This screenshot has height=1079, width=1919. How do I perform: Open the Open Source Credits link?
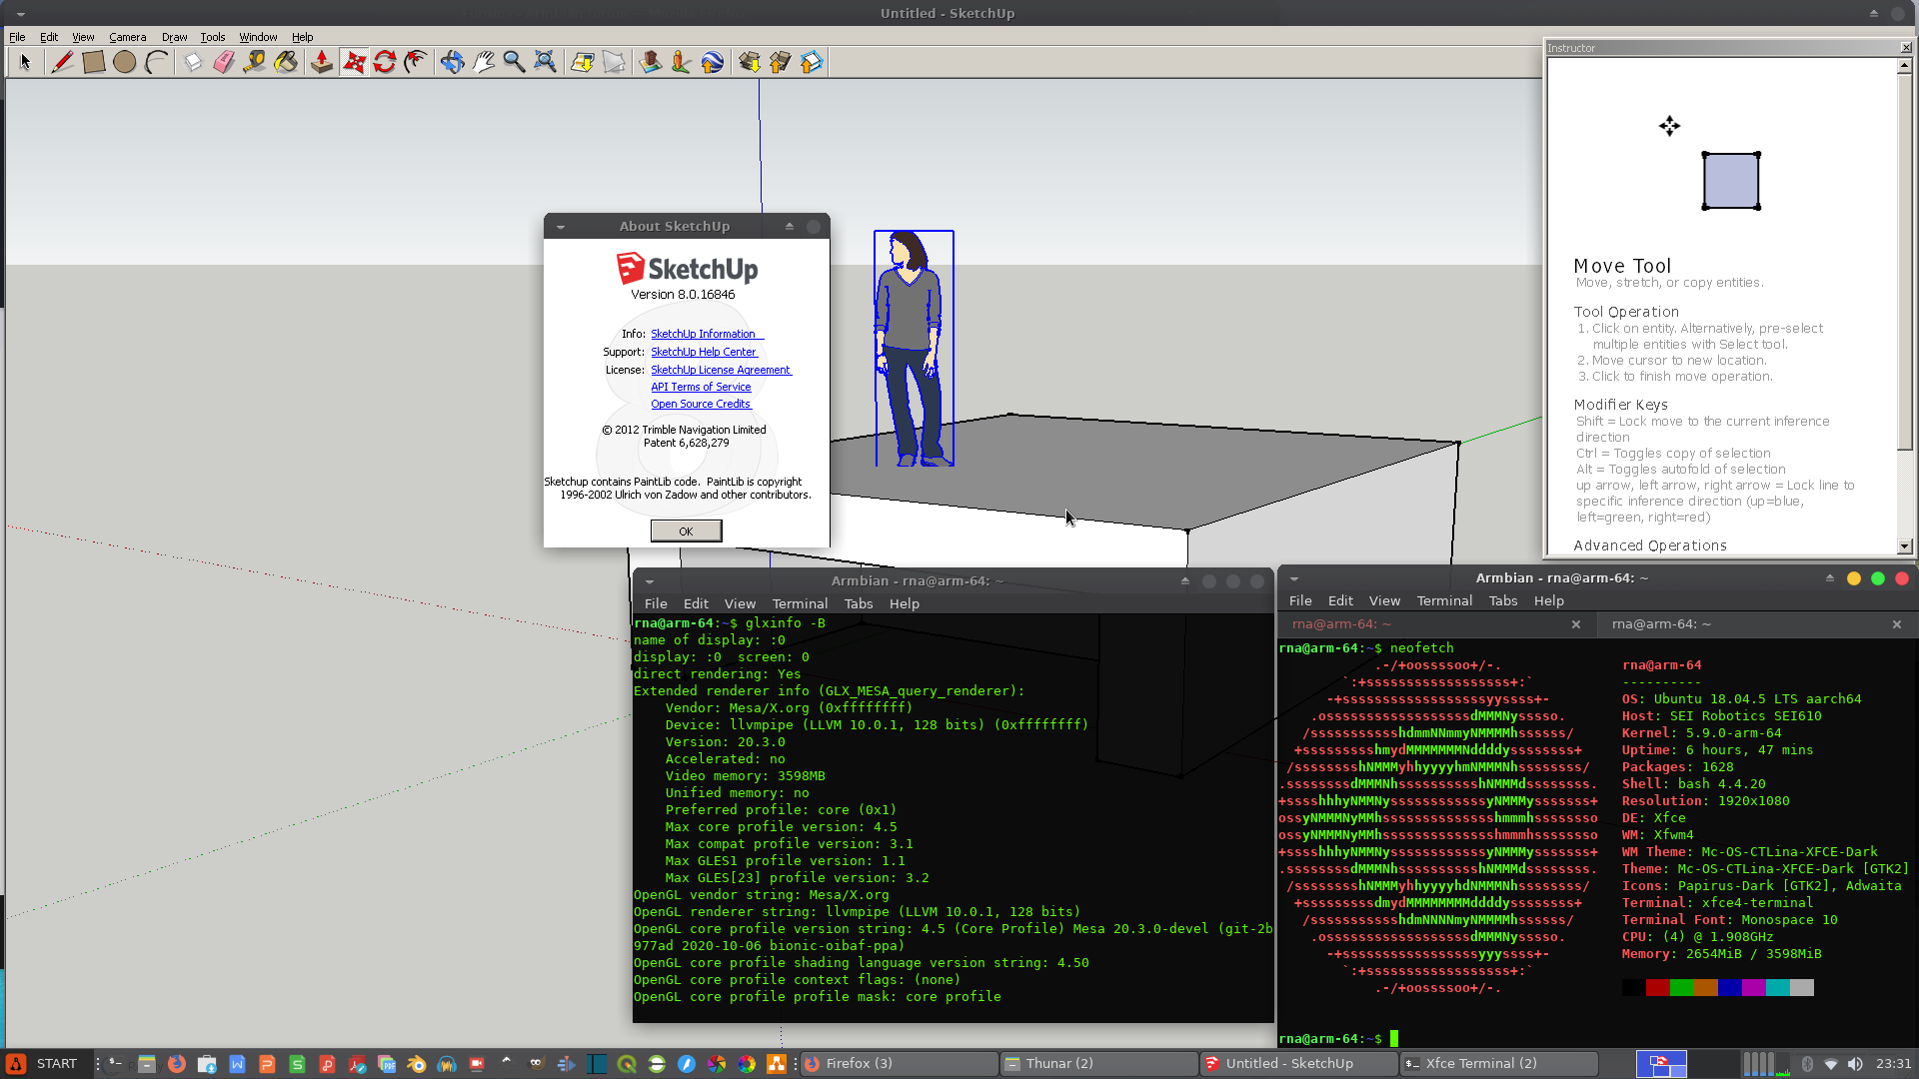tap(701, 404)
